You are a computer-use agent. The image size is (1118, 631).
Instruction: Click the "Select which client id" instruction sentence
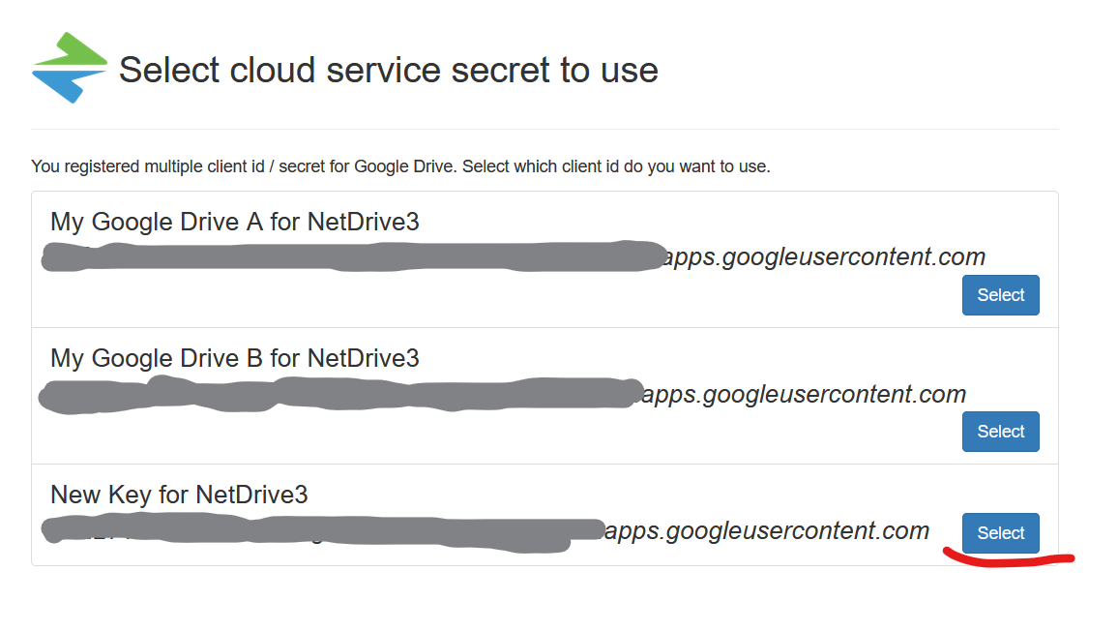click(617, 166)
